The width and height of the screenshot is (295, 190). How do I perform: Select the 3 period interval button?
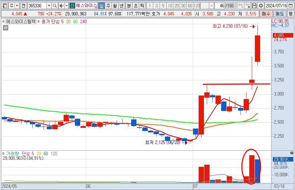tap(156, 6)
